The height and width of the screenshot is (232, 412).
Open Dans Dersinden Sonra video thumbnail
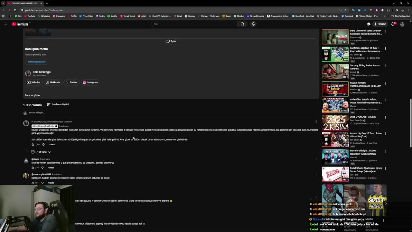(335, 37)
